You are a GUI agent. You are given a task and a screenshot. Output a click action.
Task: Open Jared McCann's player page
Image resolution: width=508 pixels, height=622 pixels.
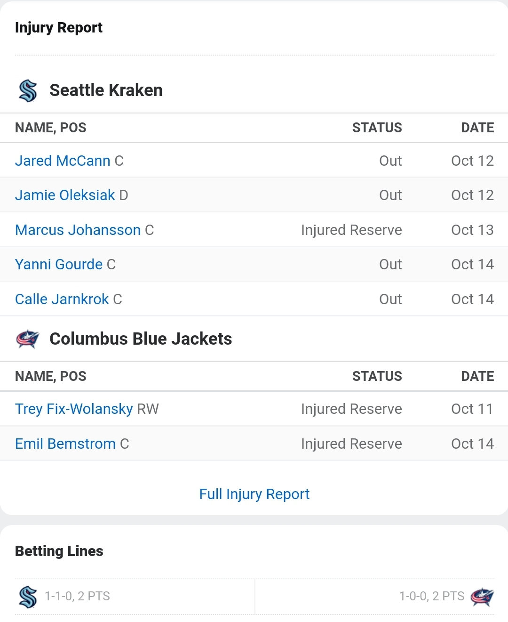(63, 161)
